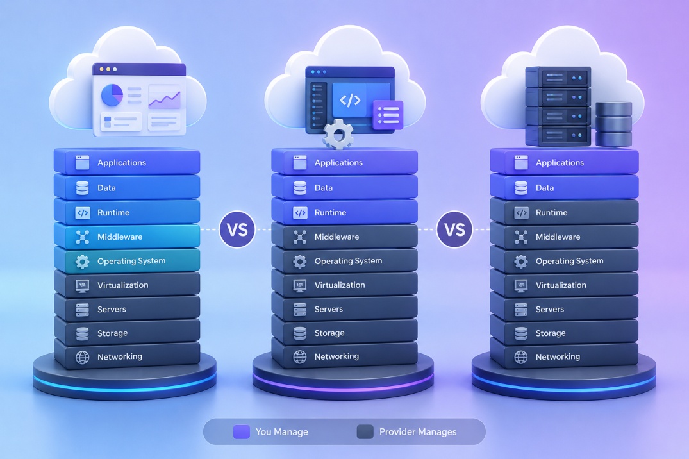689x459 pixels.
Task: Click the Storage disk icon in the left stack
Action: pos(82,333)
